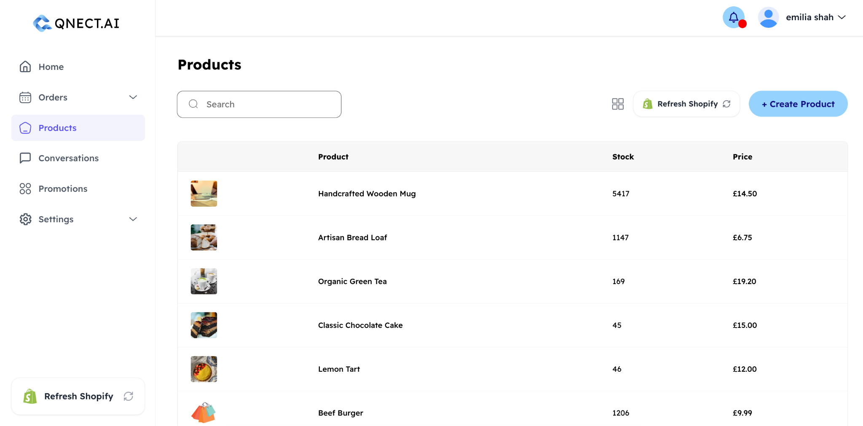Click the toolbar refresh arrows icon
The width and height of the screenshot is (863, 426).
[726, 104]
